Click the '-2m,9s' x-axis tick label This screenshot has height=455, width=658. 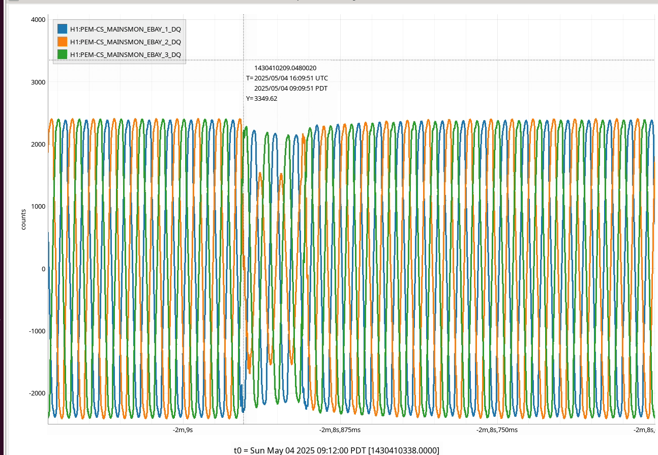click(x=183, y=430)
